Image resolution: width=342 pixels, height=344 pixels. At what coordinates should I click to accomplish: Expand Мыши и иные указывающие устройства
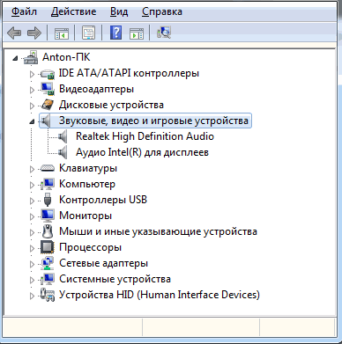coord(32,232)
